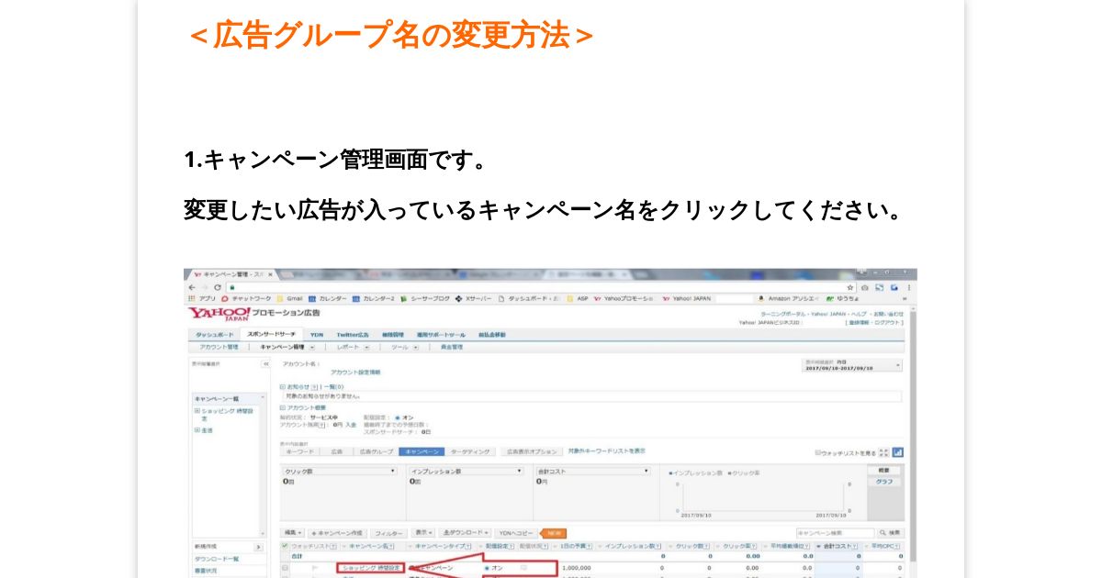Open the date range dropdown 2017/09/10

point(852,364)
